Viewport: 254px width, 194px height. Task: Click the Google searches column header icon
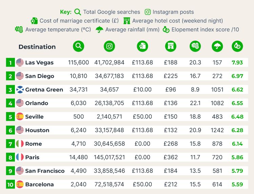click(79, 46)
